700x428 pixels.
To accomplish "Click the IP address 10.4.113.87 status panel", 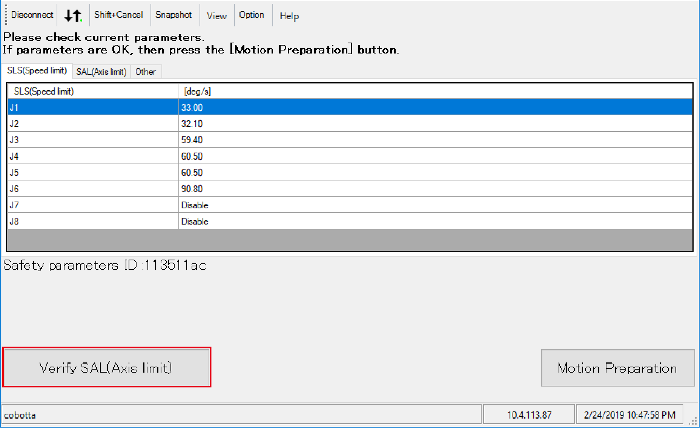I will 529,415.
